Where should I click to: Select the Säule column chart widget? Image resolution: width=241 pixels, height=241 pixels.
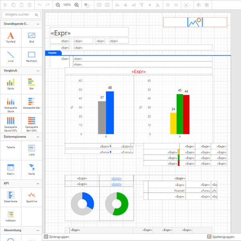(x=10, y=84)
